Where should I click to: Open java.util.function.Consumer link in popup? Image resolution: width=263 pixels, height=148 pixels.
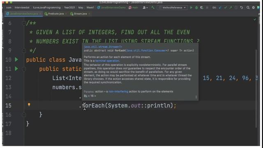coord(146,51)
